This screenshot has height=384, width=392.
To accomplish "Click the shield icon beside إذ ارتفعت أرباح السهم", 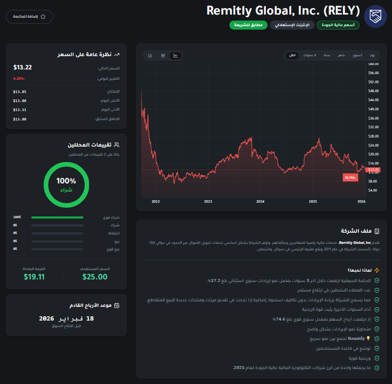I will point(377,319).
